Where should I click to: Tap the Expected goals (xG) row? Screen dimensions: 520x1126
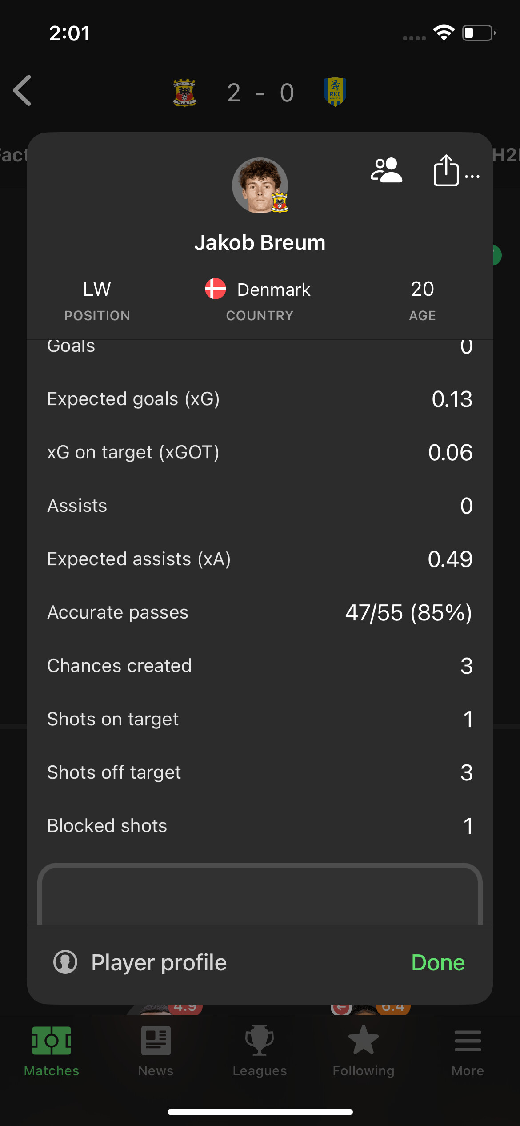tap(260, 399)
